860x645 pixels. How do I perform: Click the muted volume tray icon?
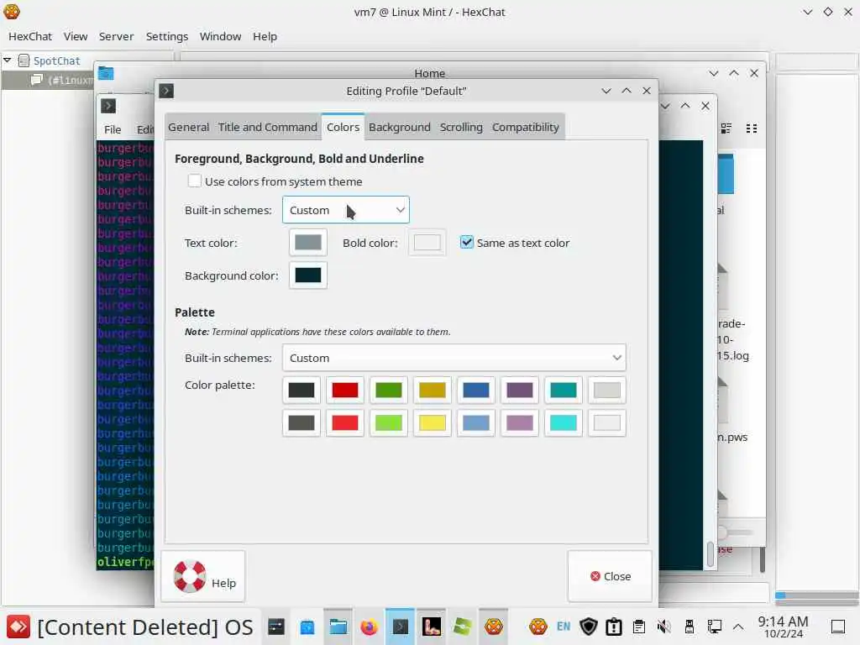(x=664, y=627)
